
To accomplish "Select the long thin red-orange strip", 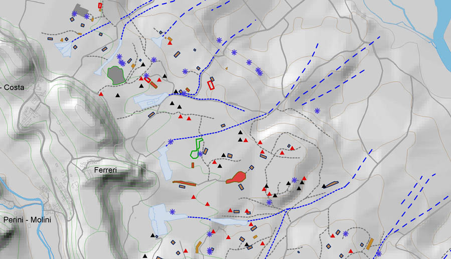I will point(185,183).
